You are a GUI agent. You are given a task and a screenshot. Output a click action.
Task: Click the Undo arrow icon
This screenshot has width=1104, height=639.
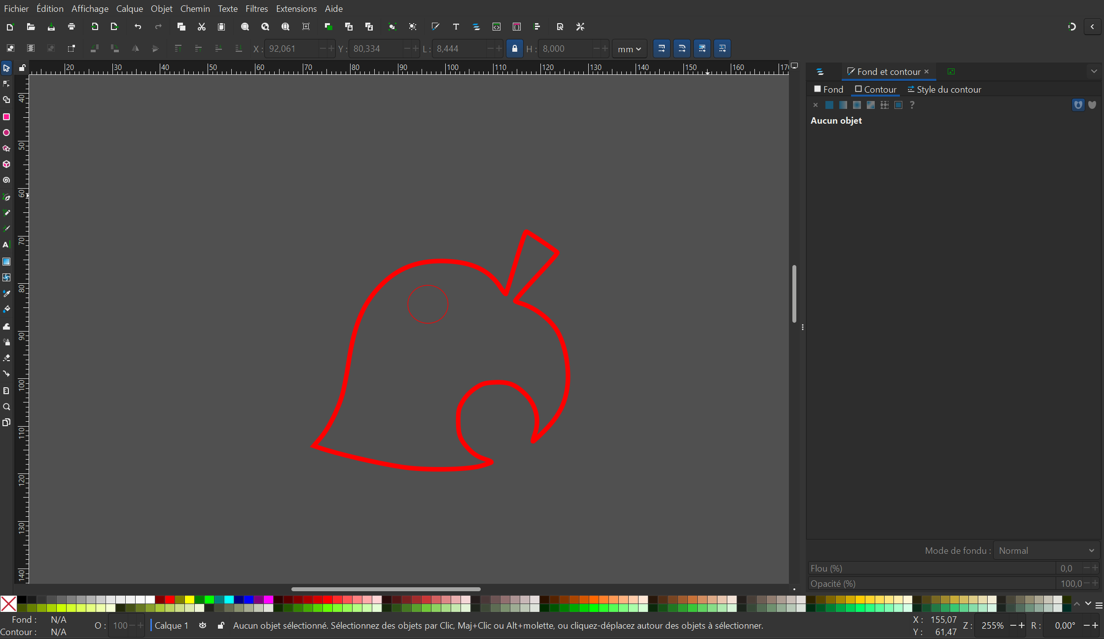click(138, 27)
